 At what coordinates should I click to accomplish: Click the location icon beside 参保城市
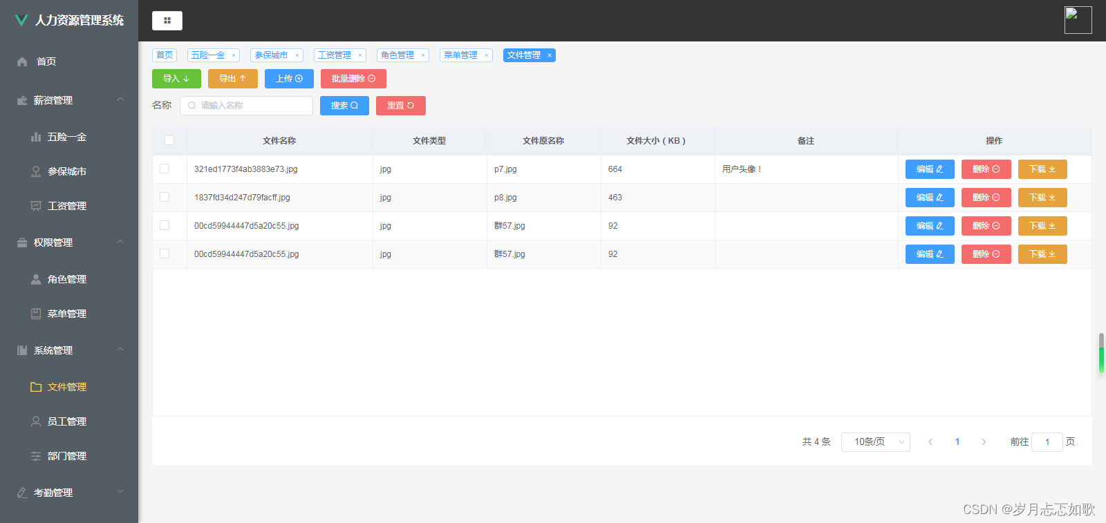tap(36, 171)
